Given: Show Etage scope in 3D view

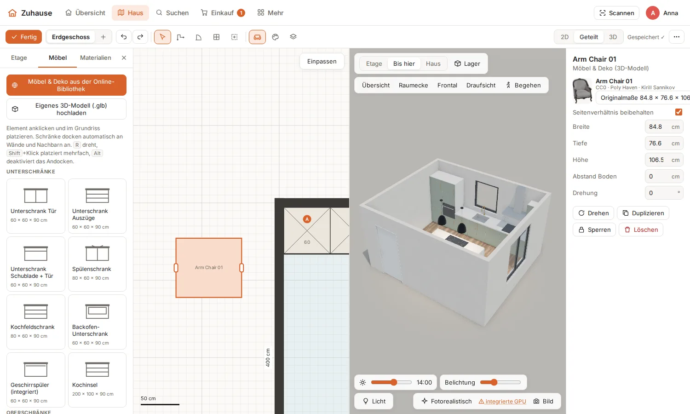Looking at the screenshot, I should point(374,63).
